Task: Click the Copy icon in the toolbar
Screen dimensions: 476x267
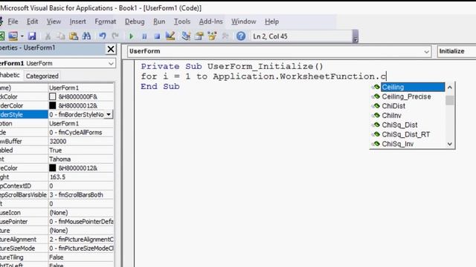Action: (x=61, y=36)
